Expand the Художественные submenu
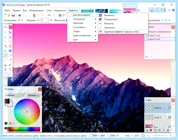 click(x=83, y=35)
